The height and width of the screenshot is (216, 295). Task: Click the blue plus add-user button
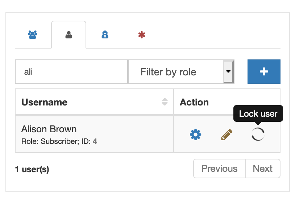point(264,72)
